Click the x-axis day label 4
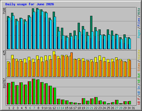This screenshot has height=111, width=142. [22, 108]
